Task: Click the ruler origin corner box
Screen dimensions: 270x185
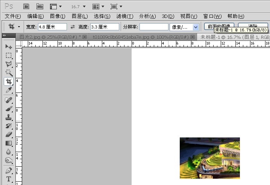Action: [19, 44]
